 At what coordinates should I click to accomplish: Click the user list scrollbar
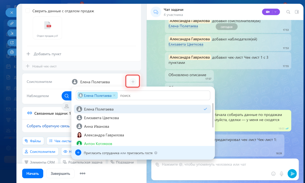213,115
